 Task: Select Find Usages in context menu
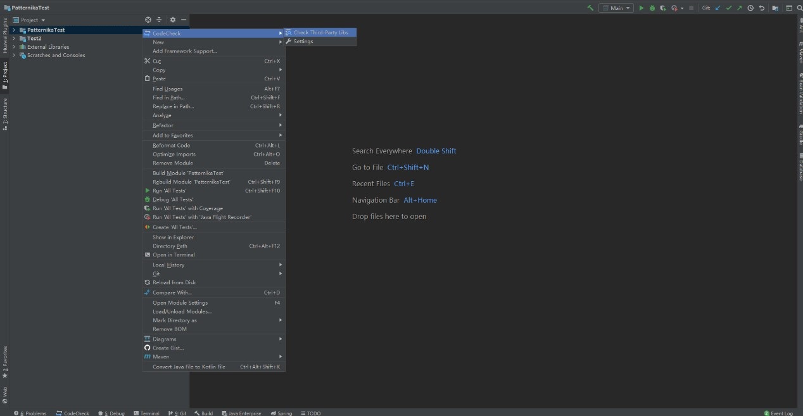[214, 89]
